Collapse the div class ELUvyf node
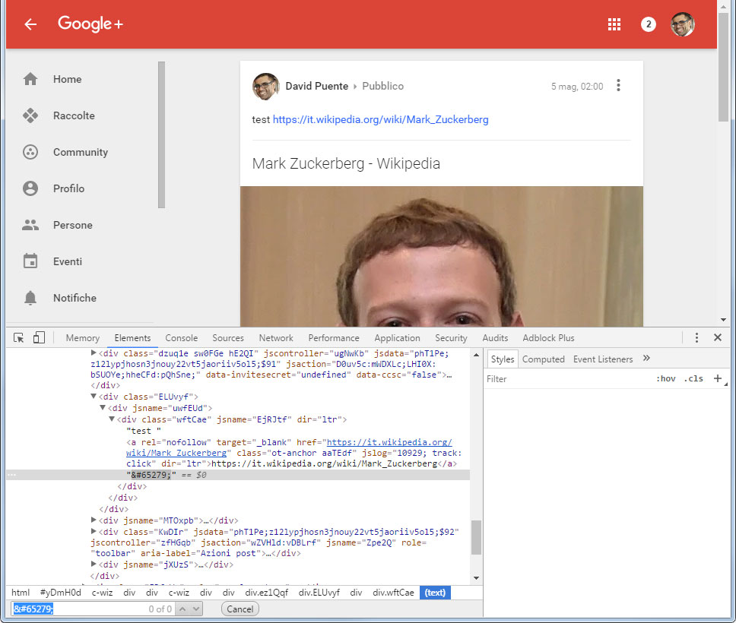Screen dimensions: 736x623 [x=94, y=397]
